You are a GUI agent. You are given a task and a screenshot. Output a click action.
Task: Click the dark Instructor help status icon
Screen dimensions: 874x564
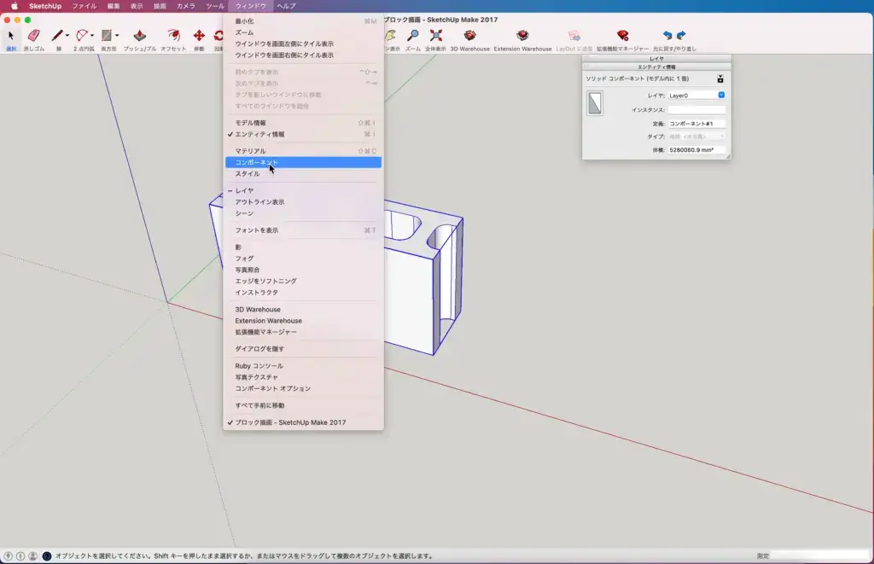pos(47,555)
